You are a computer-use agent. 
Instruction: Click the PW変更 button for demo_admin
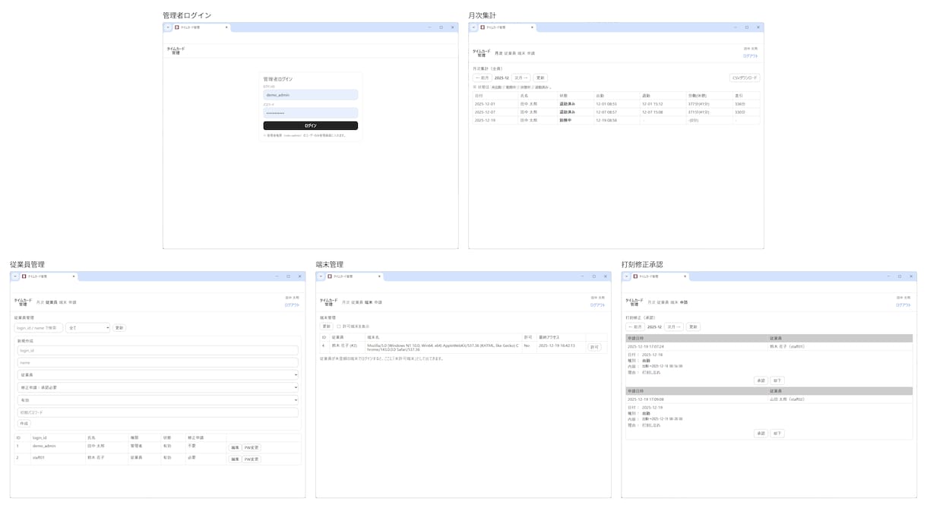click(x=252, y=447)
